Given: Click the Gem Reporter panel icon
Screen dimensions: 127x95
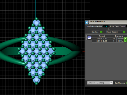Looking at the screenshot, I should tap(87, 22).
